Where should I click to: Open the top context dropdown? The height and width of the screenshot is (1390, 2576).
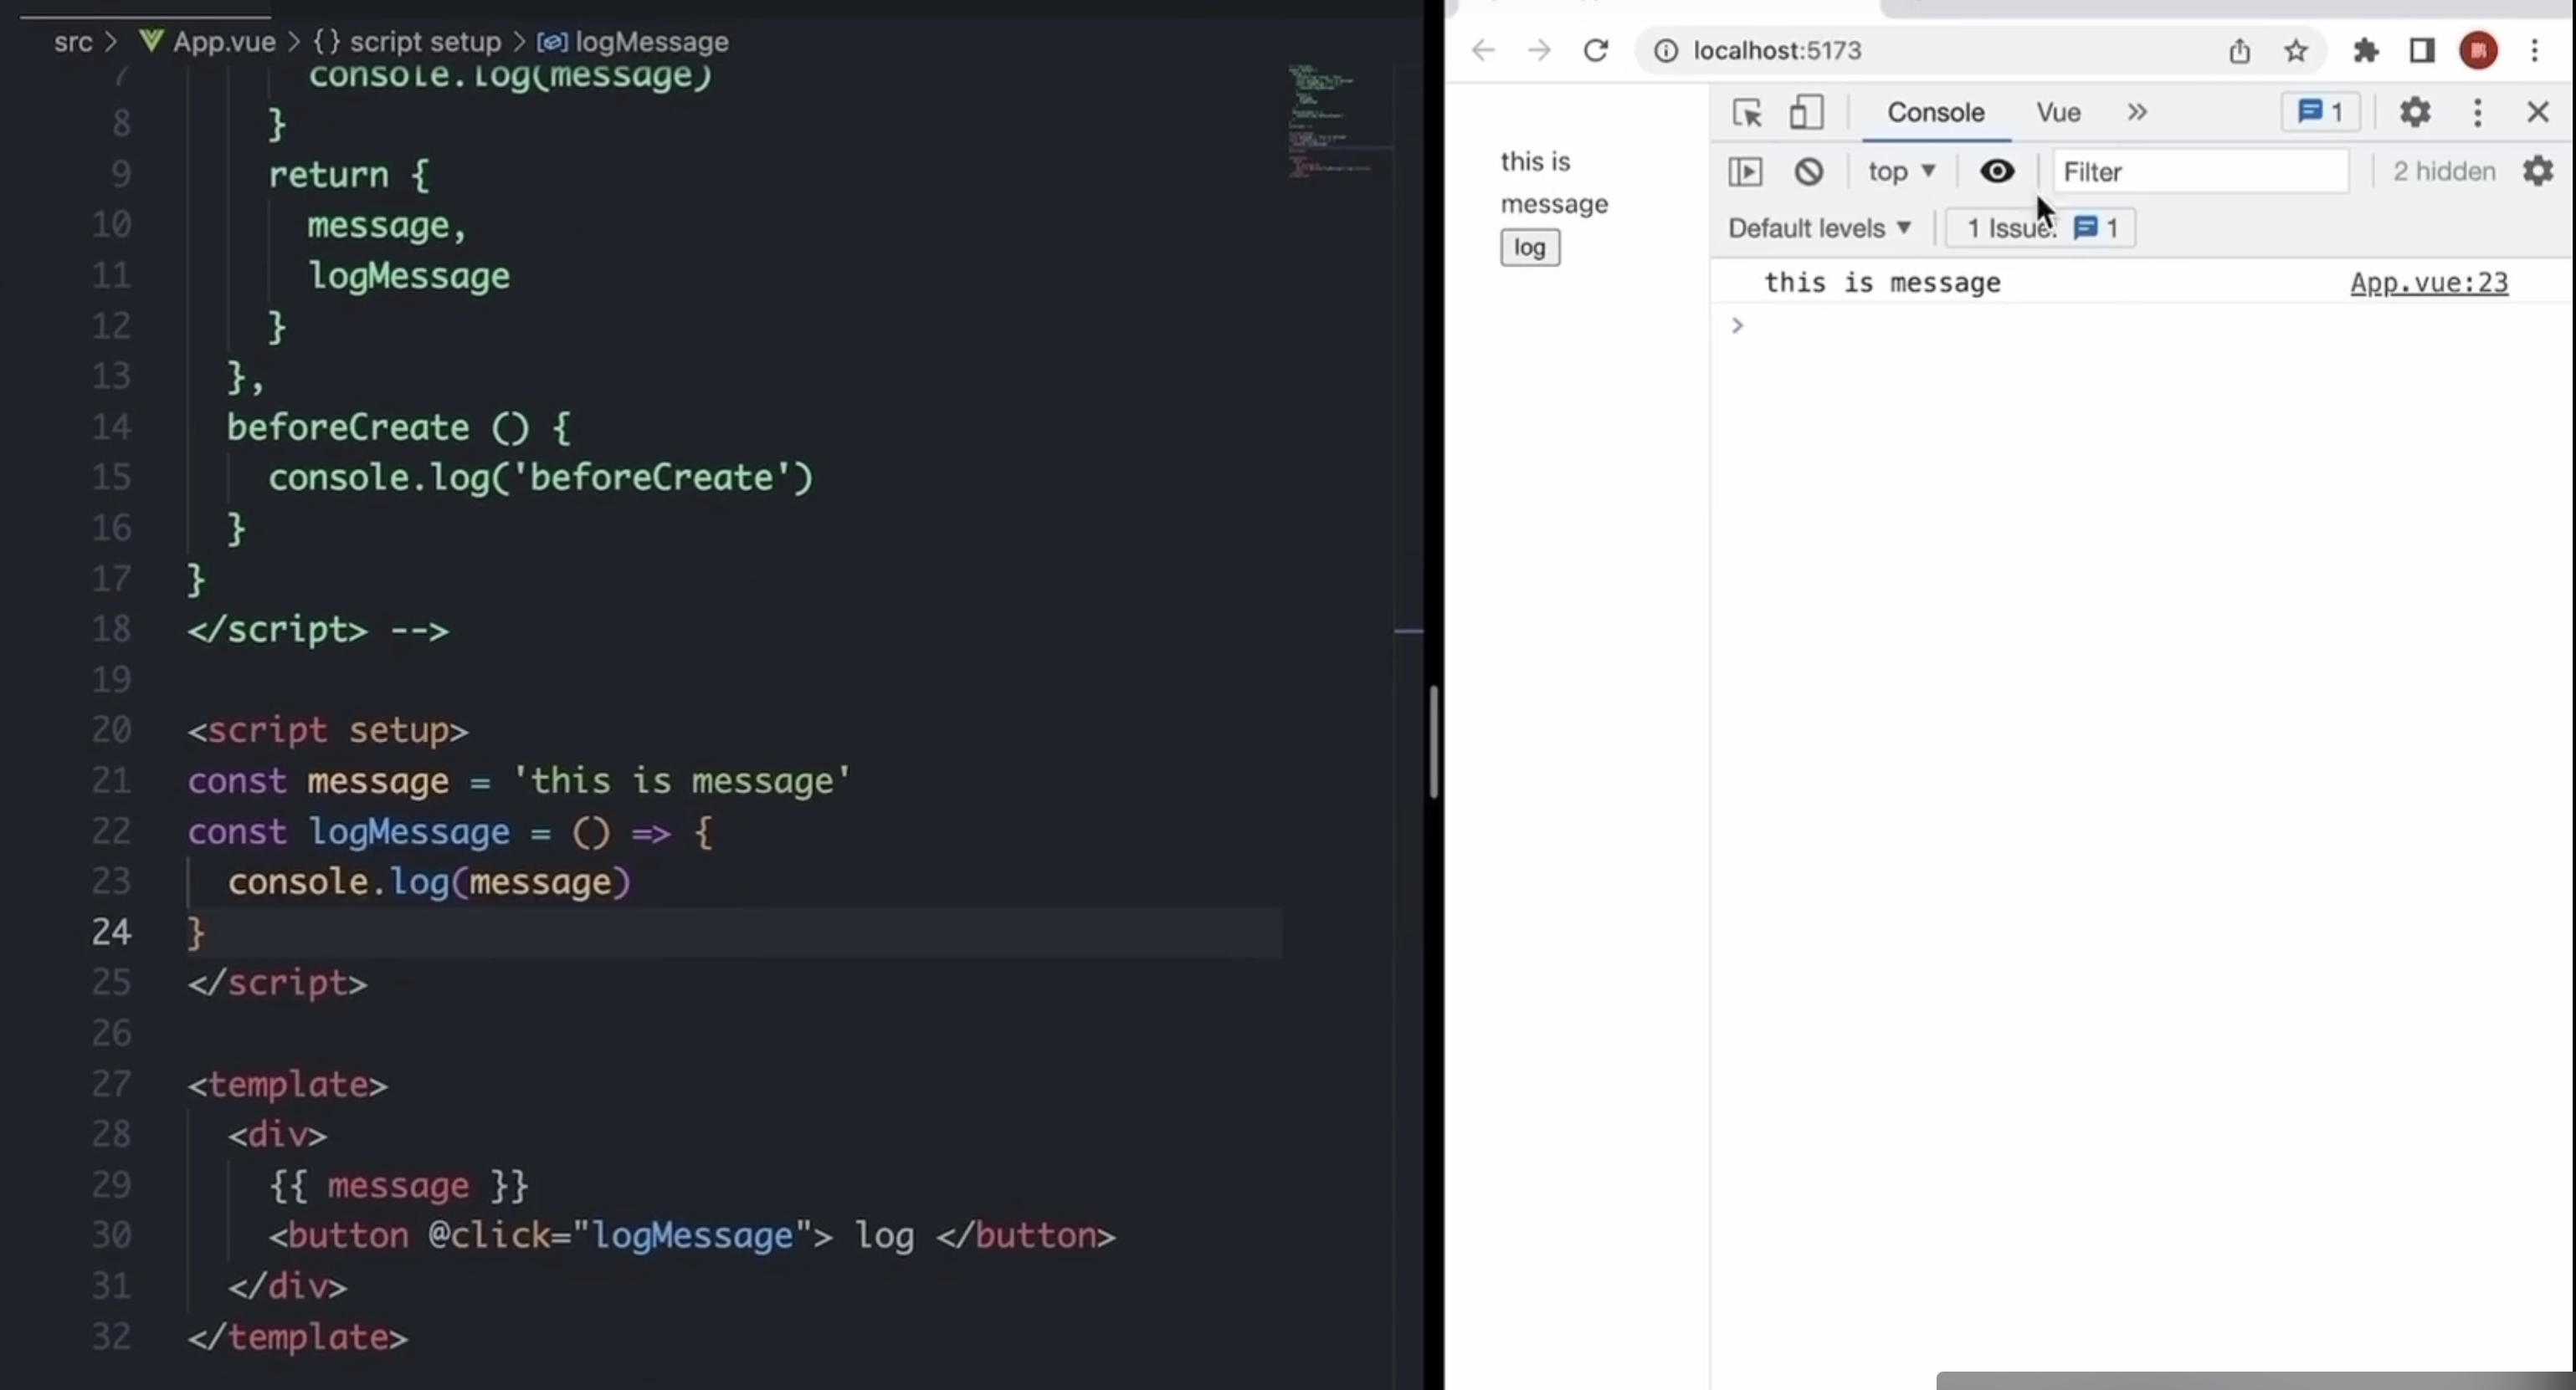click(x=1901, y=171)
